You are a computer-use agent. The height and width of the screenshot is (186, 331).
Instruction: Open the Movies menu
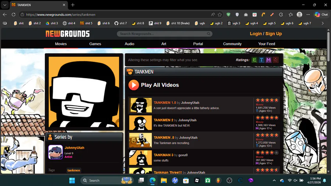tap(61, 44)
